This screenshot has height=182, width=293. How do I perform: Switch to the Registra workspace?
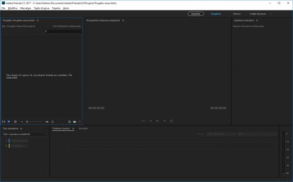[216, 14]
